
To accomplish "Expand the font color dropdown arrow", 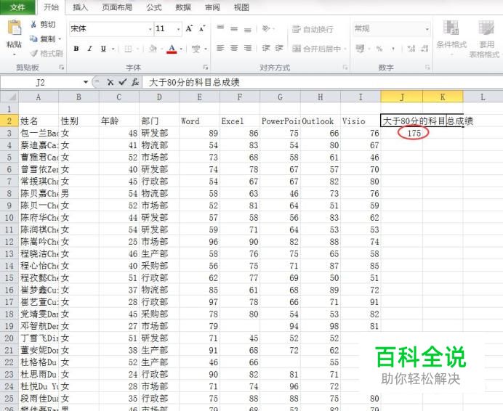I will [181, 49].
